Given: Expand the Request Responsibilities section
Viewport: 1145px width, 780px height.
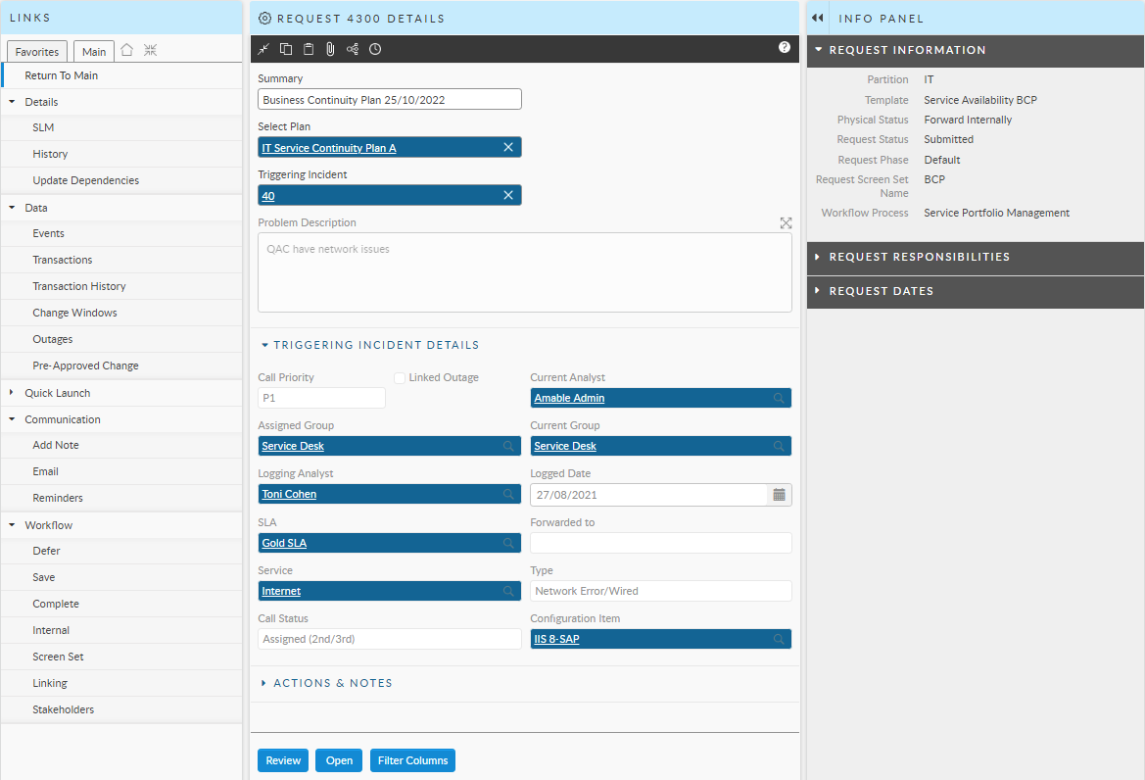Looking at the screenshot, I should [818, 257].
